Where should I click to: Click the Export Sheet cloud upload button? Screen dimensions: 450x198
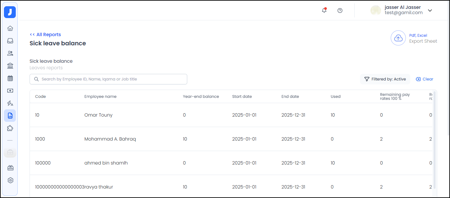(x=398, y=38)
